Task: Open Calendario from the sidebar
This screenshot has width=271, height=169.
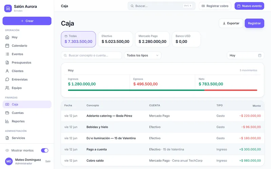Action: click(27, 46)
